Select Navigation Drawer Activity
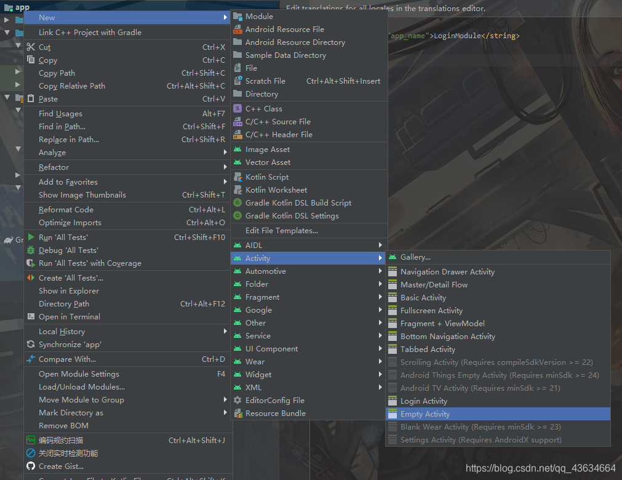The width and height of the screenshot is (622, 480). (498, 272)
